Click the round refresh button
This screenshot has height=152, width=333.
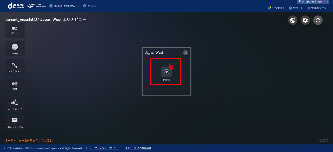coord(318,20)
